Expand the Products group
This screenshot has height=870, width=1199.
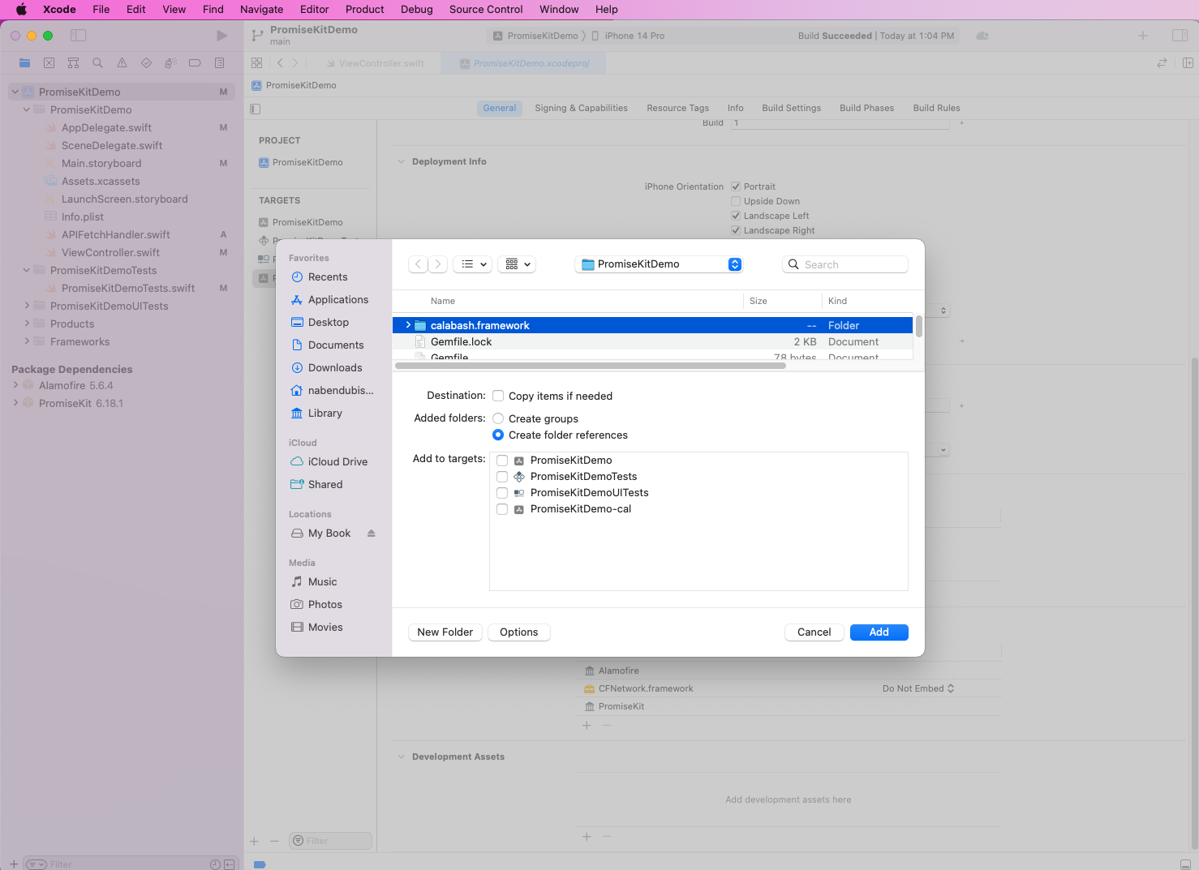click(x=27, y=324)
